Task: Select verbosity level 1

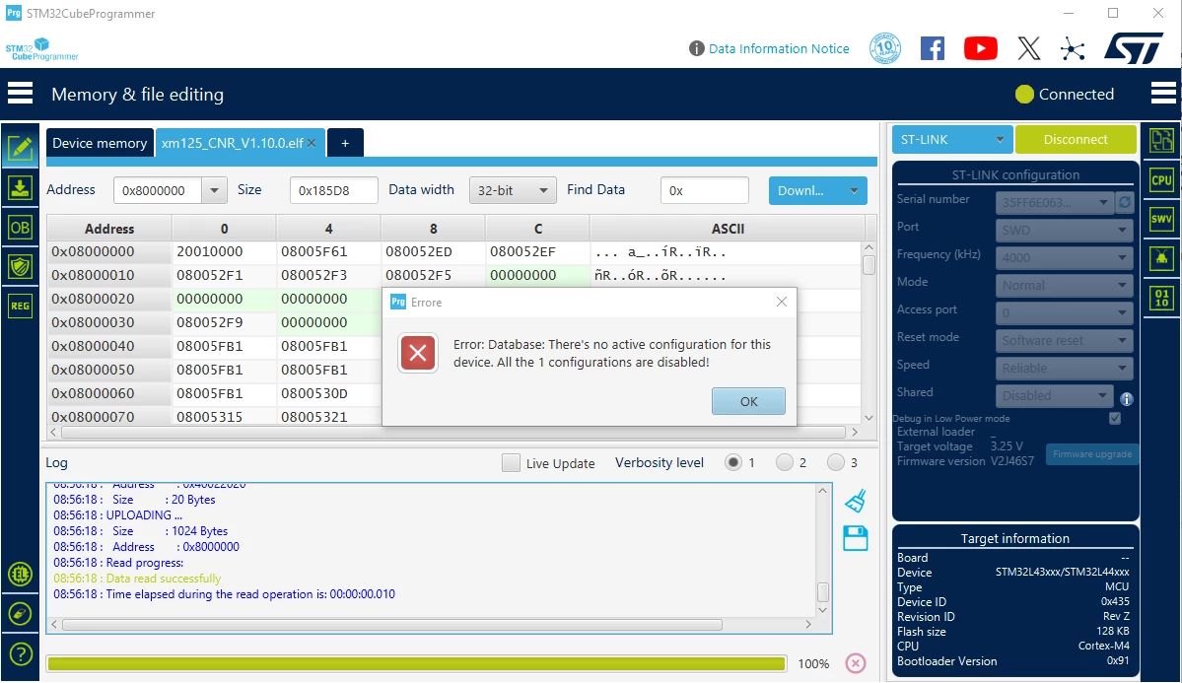Action: click(732, 463)
